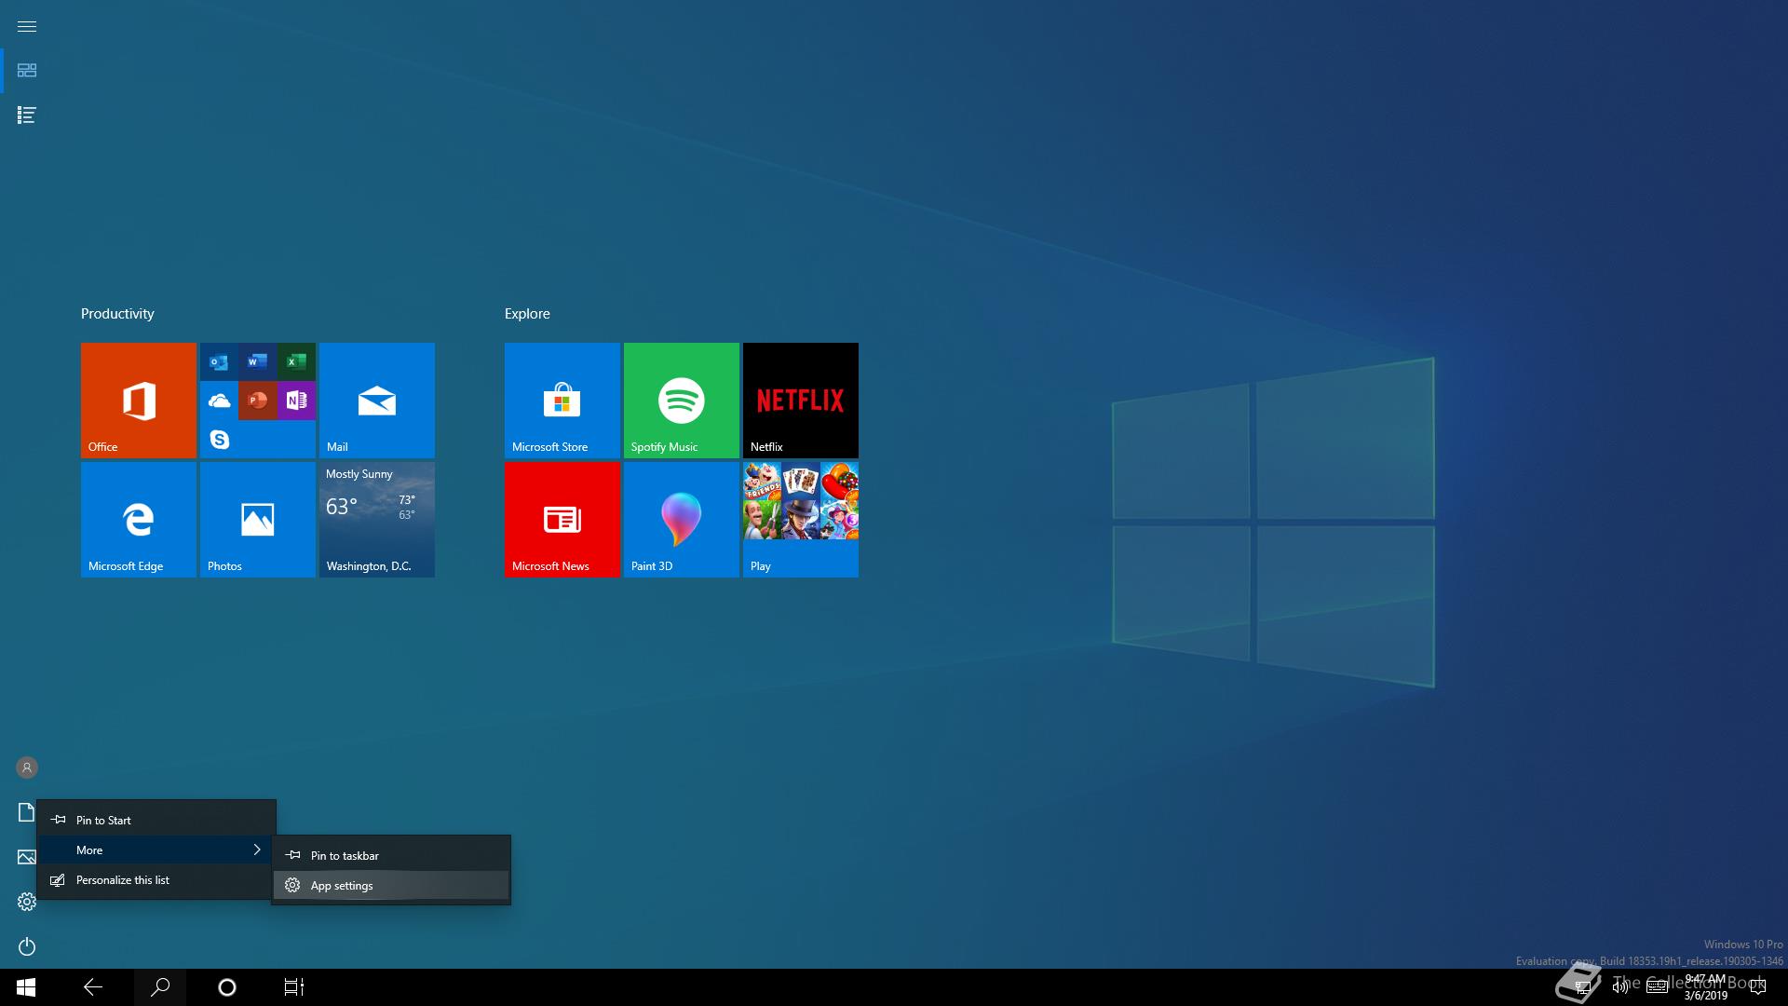Image resolution: width=1788 pixels, height=1006 pixels.
Task: Click the Productivity group heading
Action: pyautogui.click(x=117, y=314)
